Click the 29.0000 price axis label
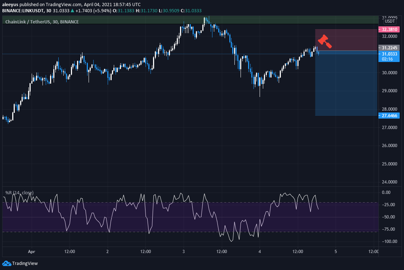The image size is (404, 270). pyautogui.click(x=389, y=91)
